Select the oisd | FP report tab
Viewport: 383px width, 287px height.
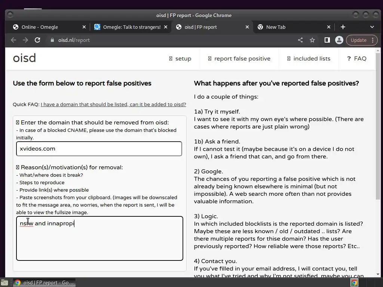(212, 27)
